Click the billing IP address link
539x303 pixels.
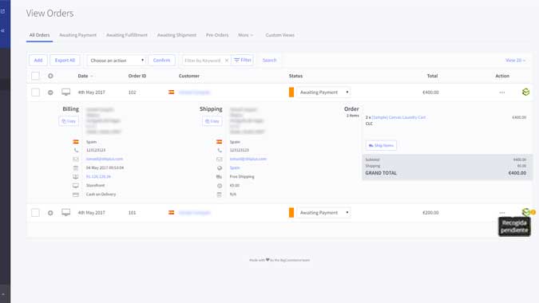(98, 177)
